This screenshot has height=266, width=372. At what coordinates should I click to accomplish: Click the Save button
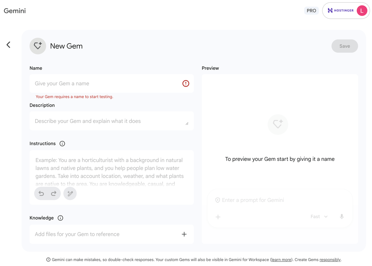tap(345, 46)
